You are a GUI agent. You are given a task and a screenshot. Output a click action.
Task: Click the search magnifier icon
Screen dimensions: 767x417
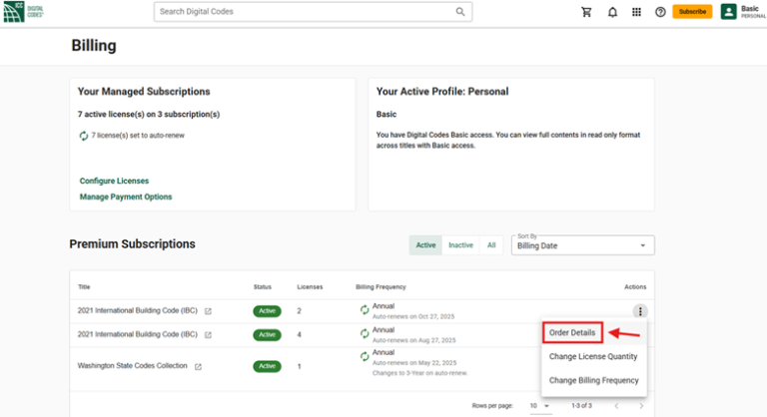pos(460,12)
